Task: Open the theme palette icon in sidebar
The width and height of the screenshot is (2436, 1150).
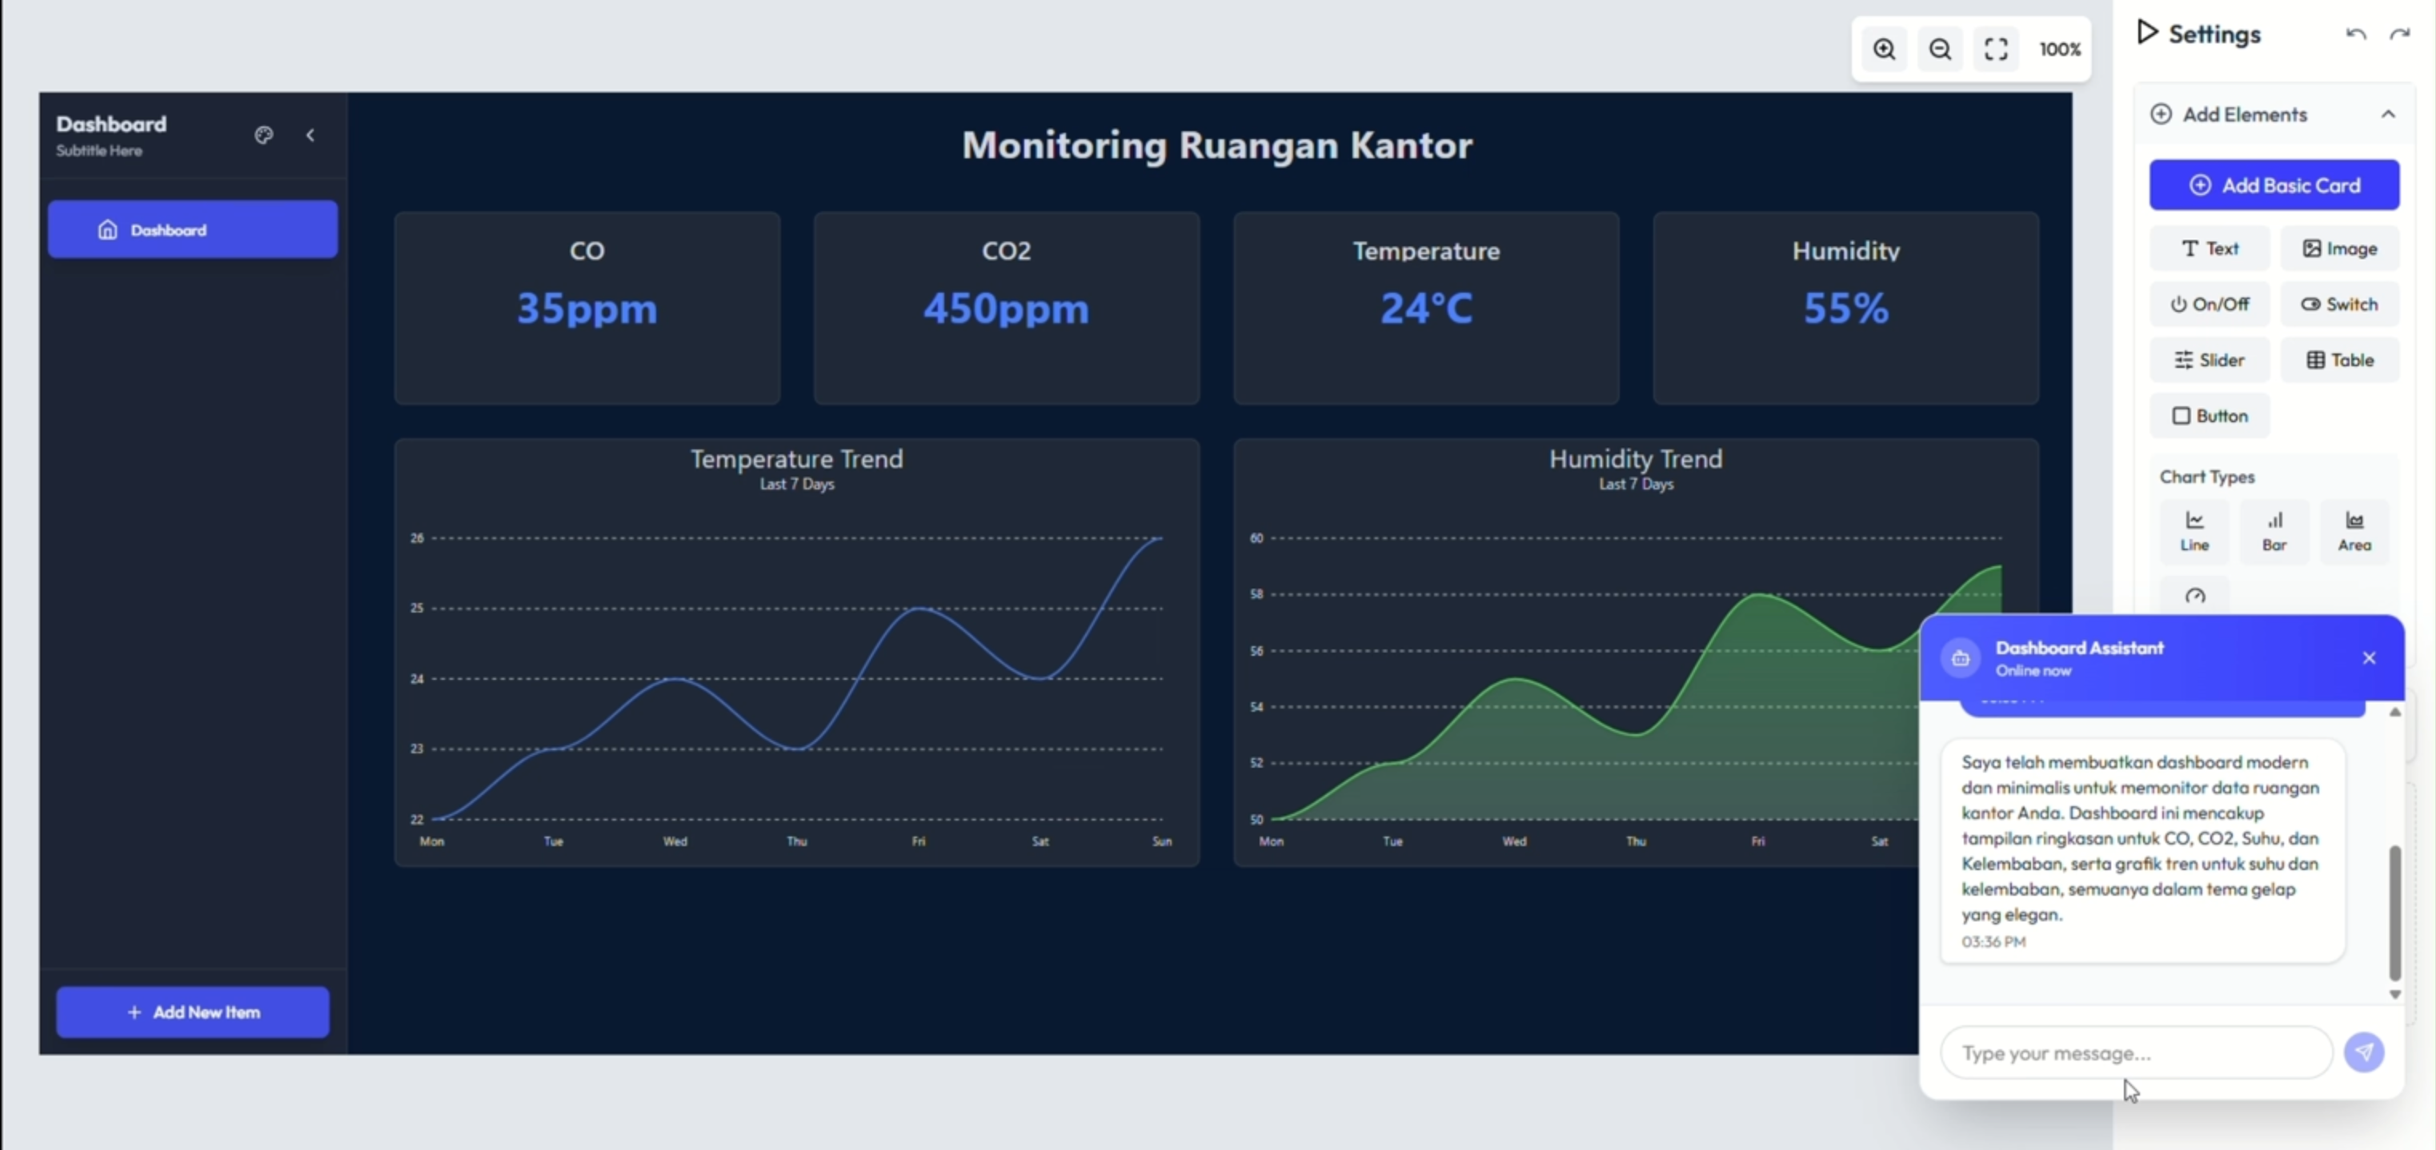Action: coord(264,135)
